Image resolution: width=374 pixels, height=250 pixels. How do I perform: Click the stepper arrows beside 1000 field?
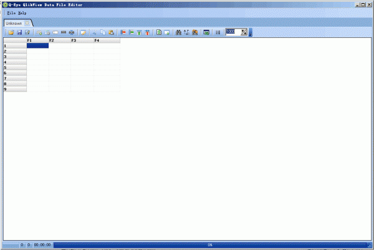click(244, 32)
